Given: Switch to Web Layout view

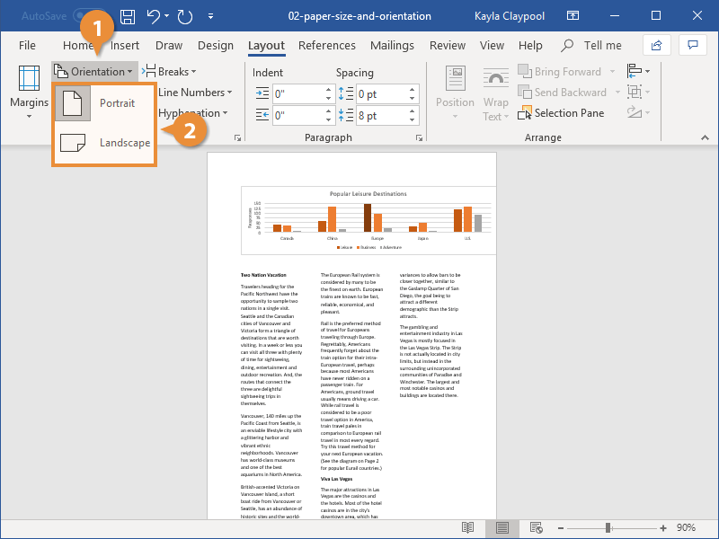Looking at the screenshot, I should tap(537, 527).
